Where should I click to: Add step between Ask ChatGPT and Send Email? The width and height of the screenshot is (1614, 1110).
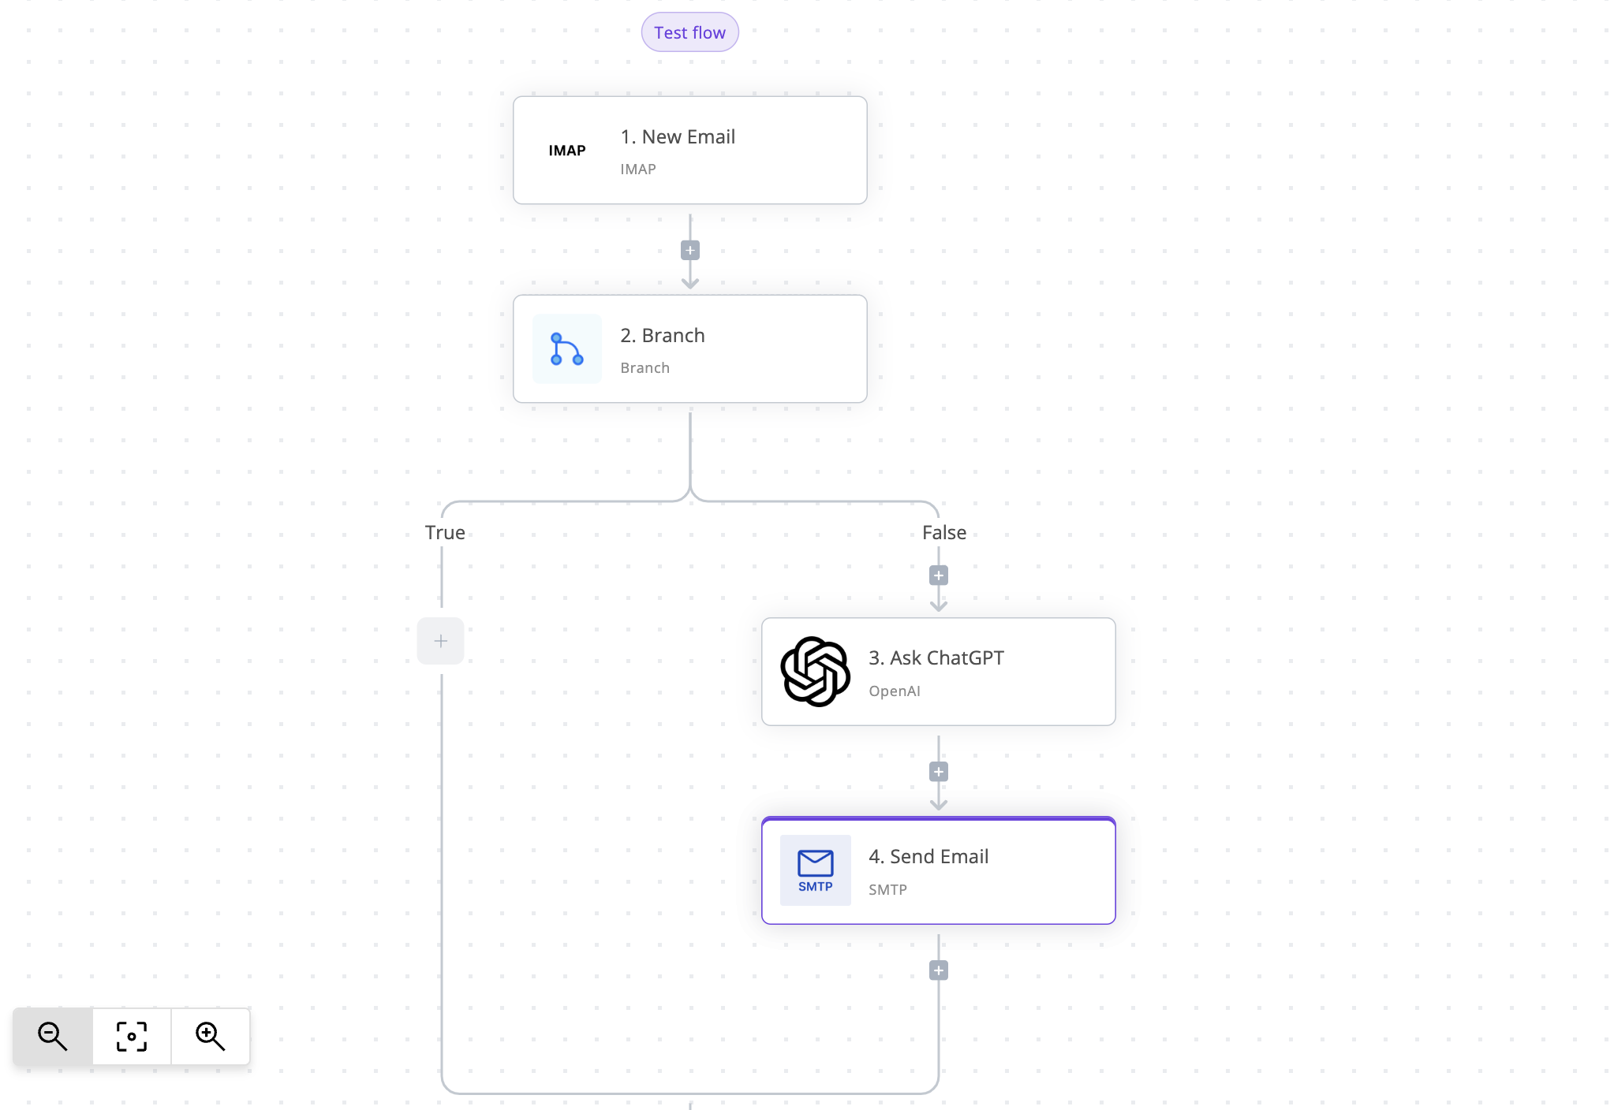click(x=939, y=772)
